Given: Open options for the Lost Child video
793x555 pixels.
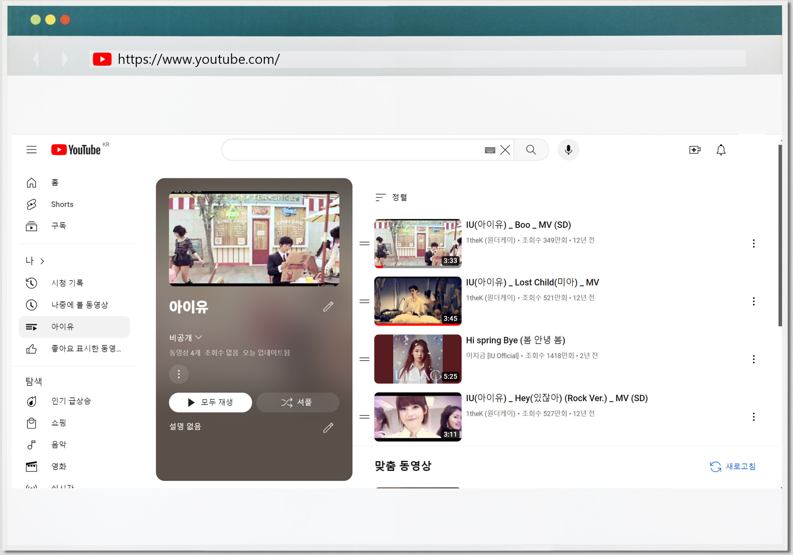Looking at the screenshot, I should point(754,301).
